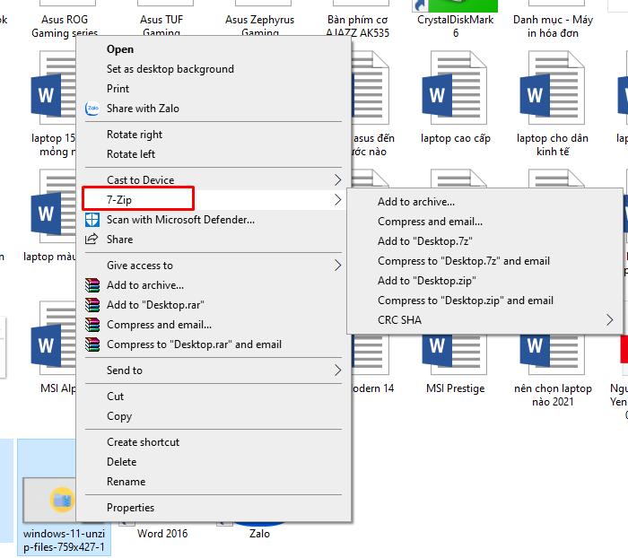Choose Print from the context menu
The image size is (628, 558).
click(x=214, y=89)
